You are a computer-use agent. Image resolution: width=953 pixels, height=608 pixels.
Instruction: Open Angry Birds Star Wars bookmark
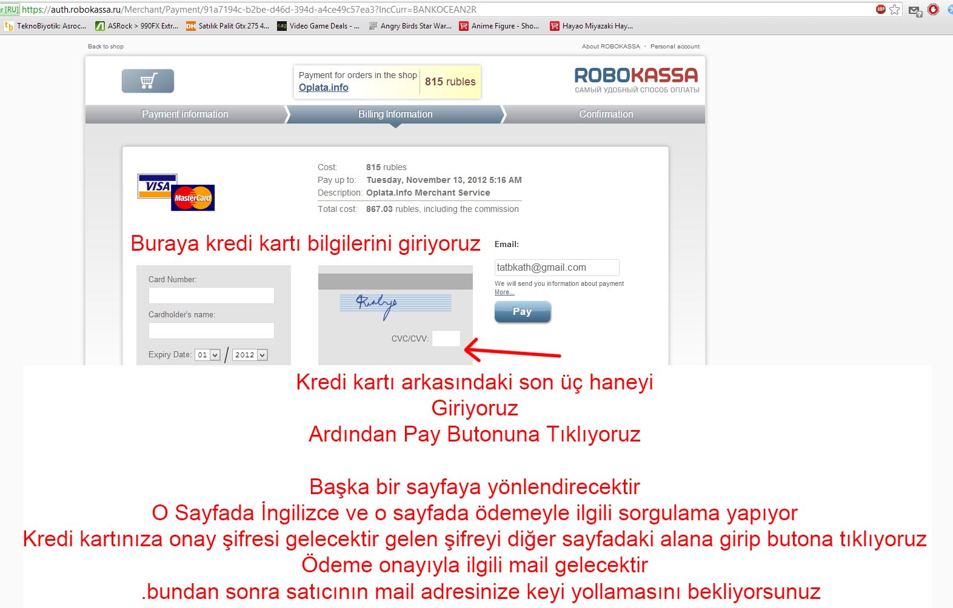point(410,26)
